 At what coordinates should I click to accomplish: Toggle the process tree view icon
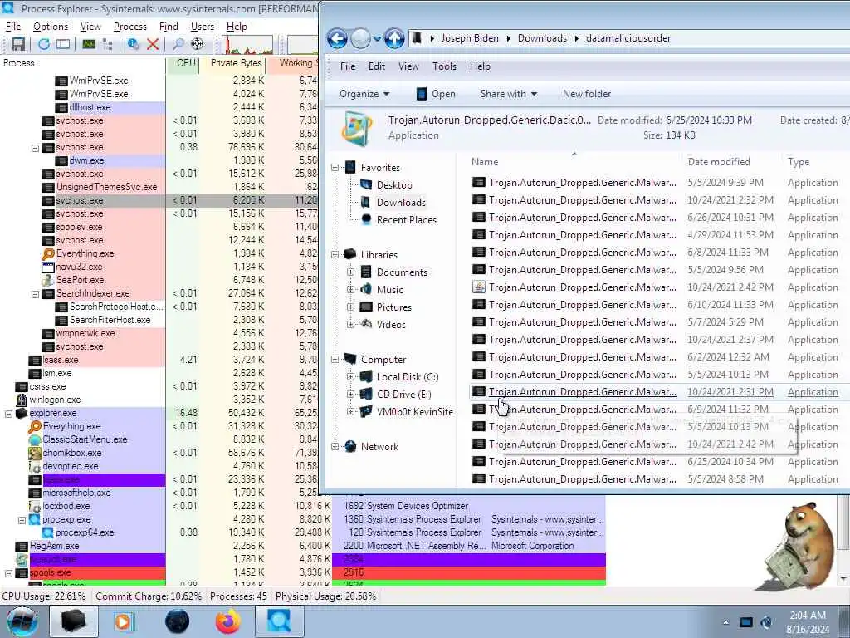click(108, 45)
